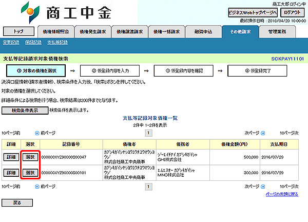
Task: Click the 支払等記録請求対象債権検索 page title
Action: (36, 59)
